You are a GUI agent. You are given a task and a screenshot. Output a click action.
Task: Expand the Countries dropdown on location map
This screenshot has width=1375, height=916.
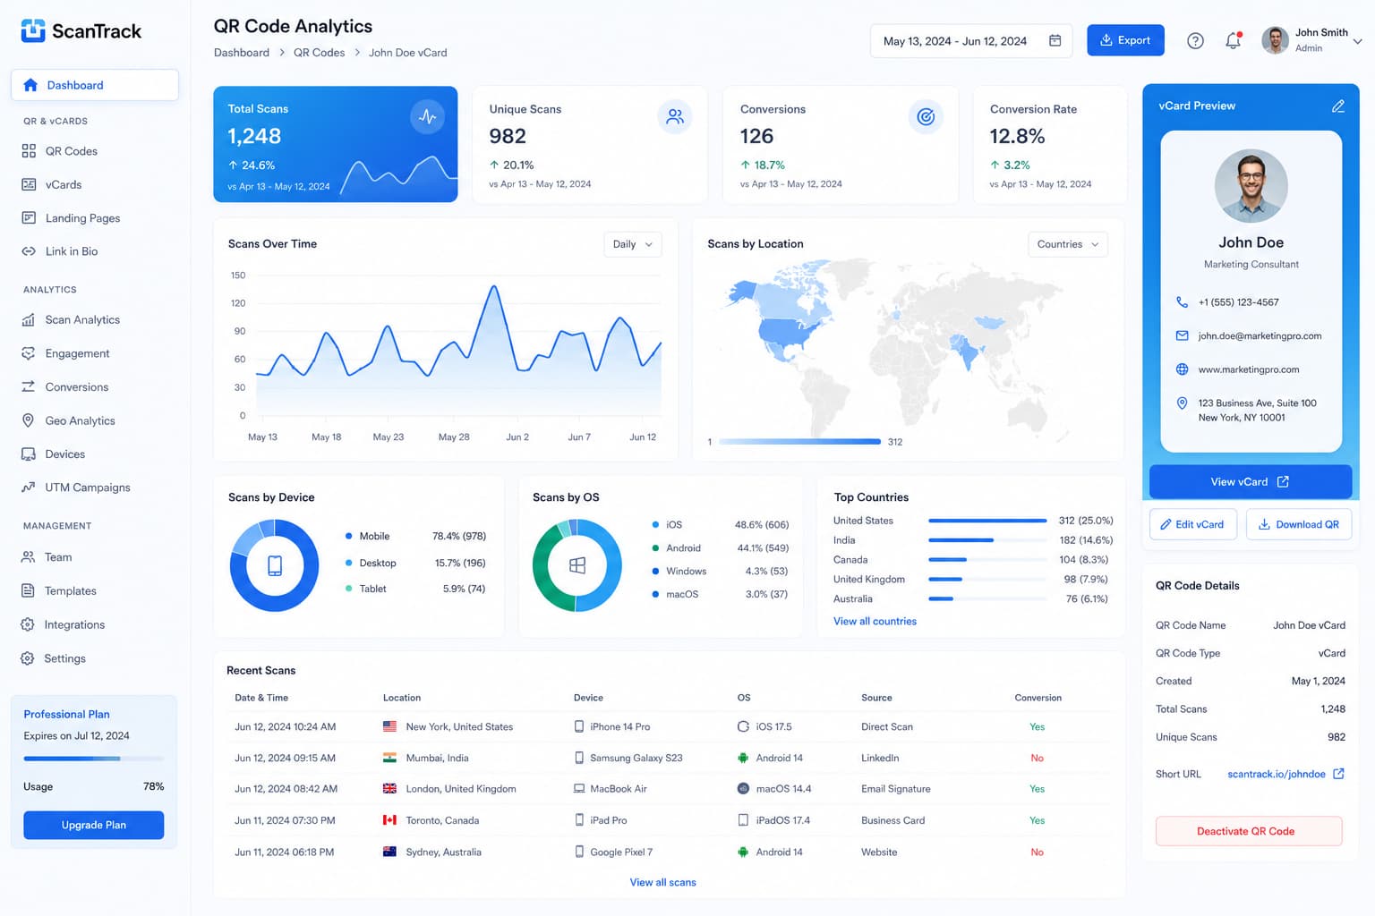click(1068, 244)
